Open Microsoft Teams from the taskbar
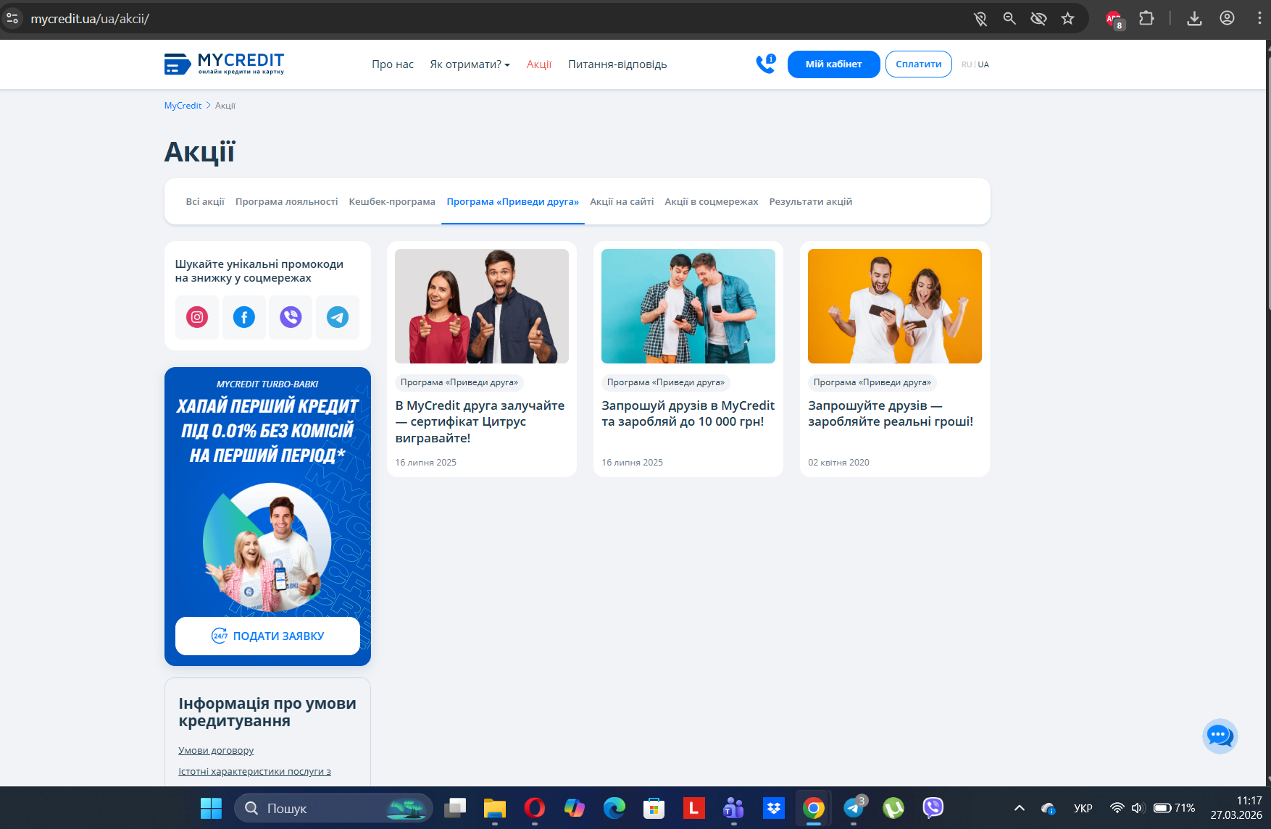 click(734, 808)
